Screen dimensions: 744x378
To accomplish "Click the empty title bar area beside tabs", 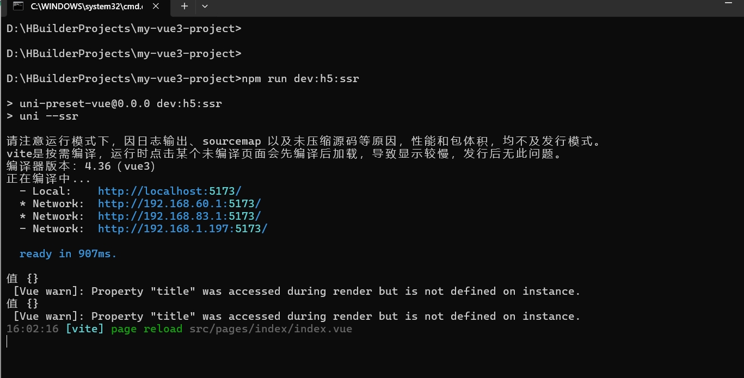I will 463,6.
